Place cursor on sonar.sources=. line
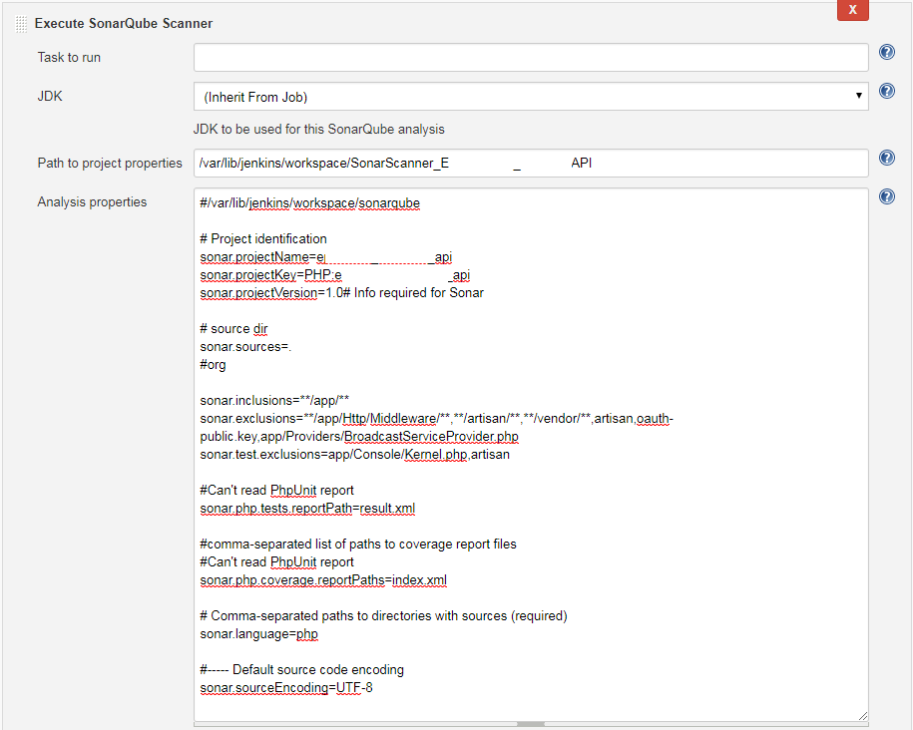Screen dimensions: 913x730 tap(245, 346)
